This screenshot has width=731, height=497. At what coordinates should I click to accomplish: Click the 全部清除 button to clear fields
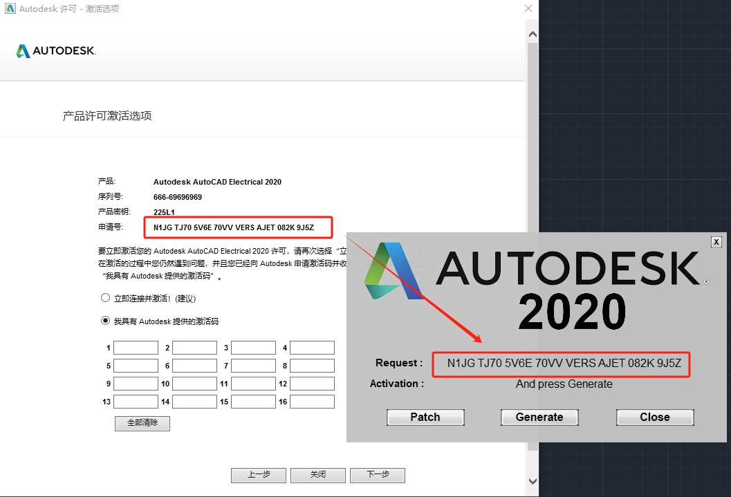click(142, 423)
